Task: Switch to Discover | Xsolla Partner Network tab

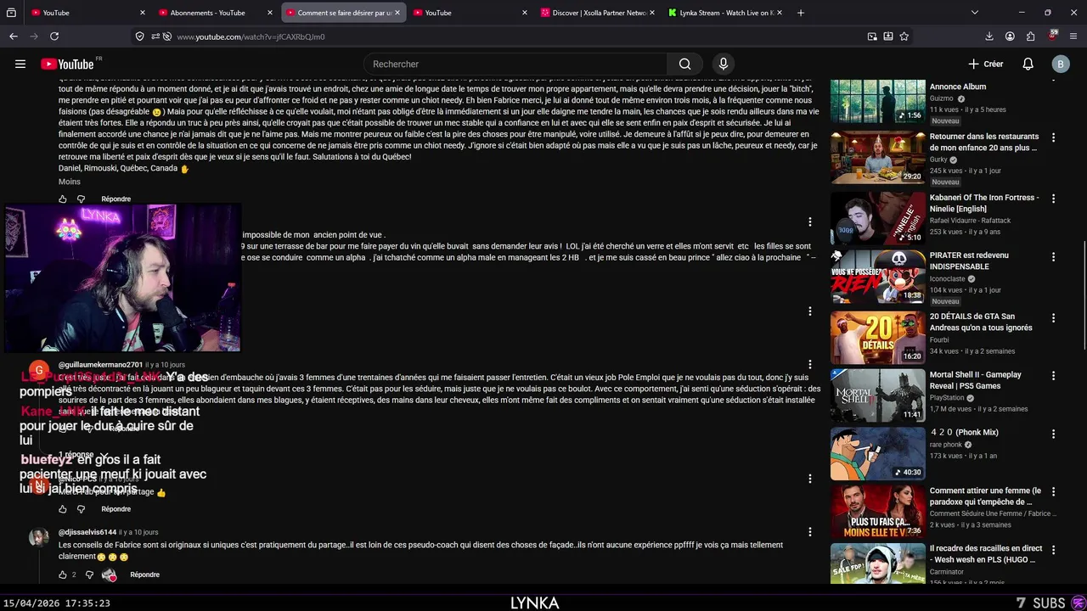Action: pos(599,13)
